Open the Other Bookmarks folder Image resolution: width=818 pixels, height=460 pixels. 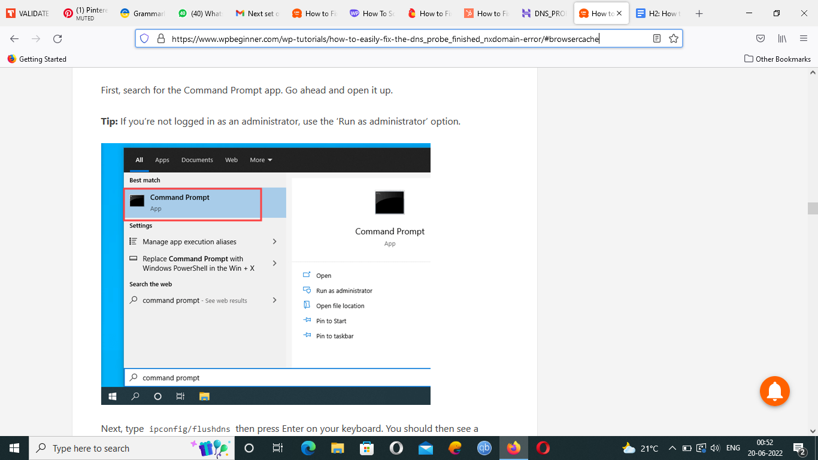click(777, 59)
